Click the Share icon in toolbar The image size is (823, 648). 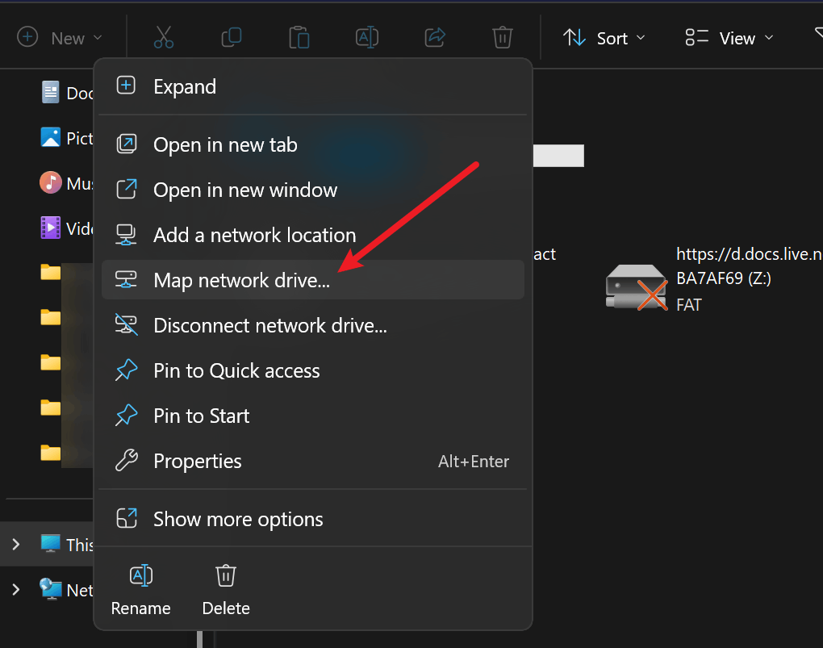435,37
